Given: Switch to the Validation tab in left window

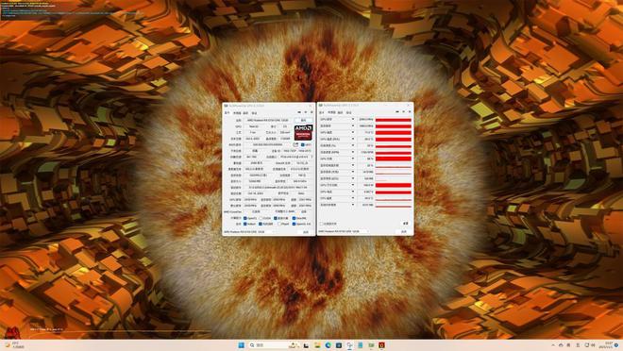Looking at the screenshot, I should 254,113.
